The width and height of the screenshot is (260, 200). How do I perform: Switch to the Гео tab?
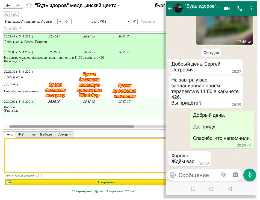click(x=33, y=134)
